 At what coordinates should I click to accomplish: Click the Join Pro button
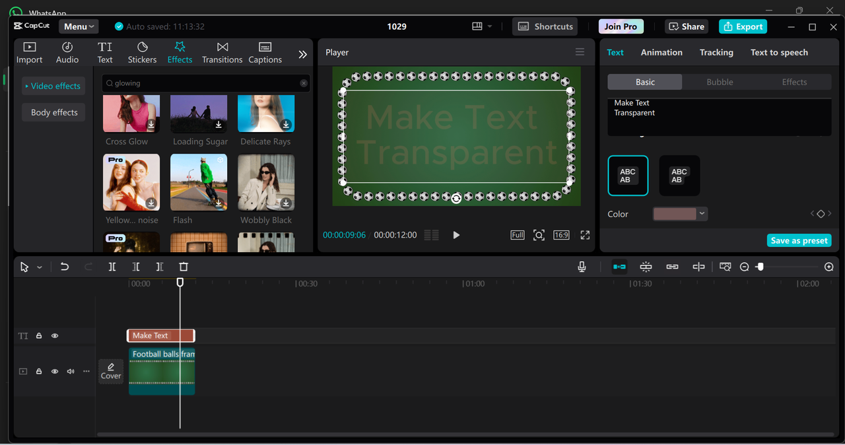tap(621, 26)
